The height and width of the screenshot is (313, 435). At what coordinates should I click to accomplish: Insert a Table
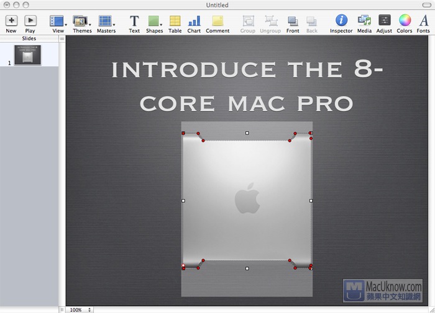[175, 24]
